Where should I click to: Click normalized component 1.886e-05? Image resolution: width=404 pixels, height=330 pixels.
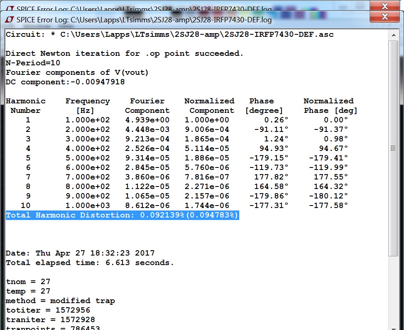tap(207, 158)
